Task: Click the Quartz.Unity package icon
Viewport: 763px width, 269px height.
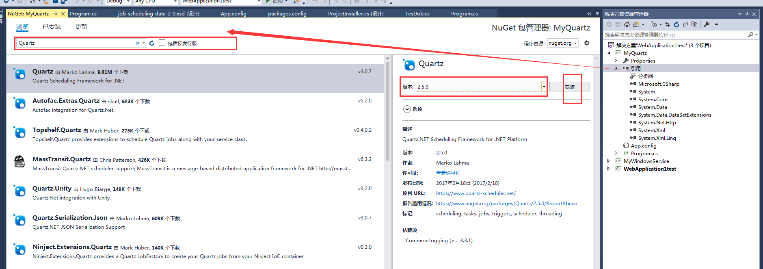Action: click(x=19, y=191)
